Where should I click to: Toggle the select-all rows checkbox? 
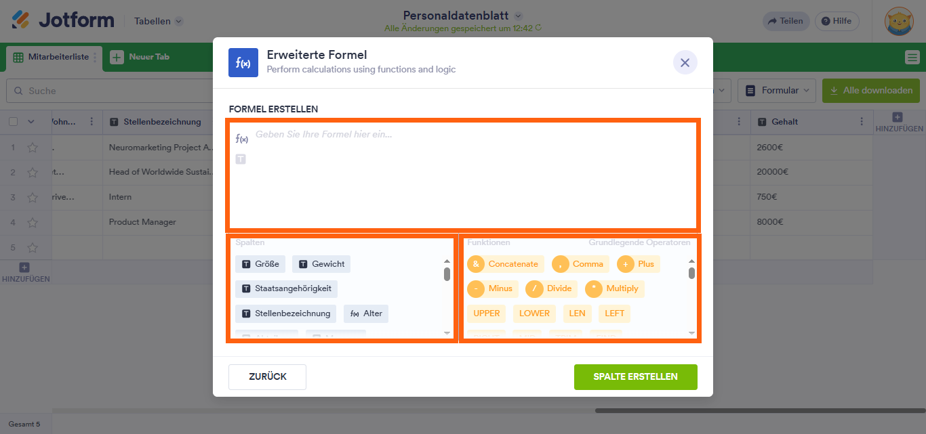13,122
